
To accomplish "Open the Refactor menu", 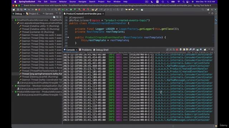I will tap(63, 2).
